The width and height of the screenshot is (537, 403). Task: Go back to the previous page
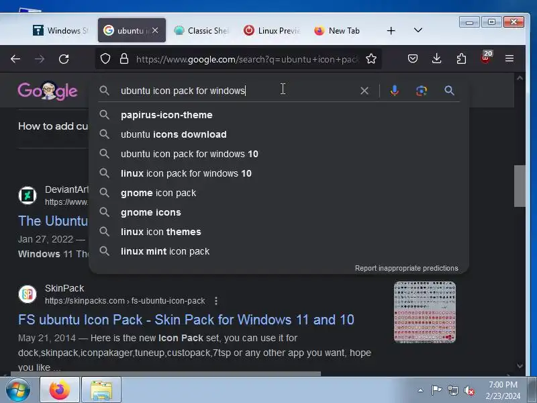(x=15, y=59)
